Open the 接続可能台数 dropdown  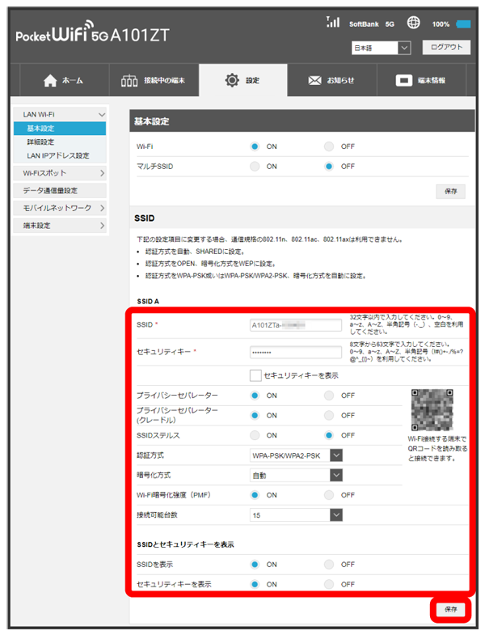pos(296,514)
